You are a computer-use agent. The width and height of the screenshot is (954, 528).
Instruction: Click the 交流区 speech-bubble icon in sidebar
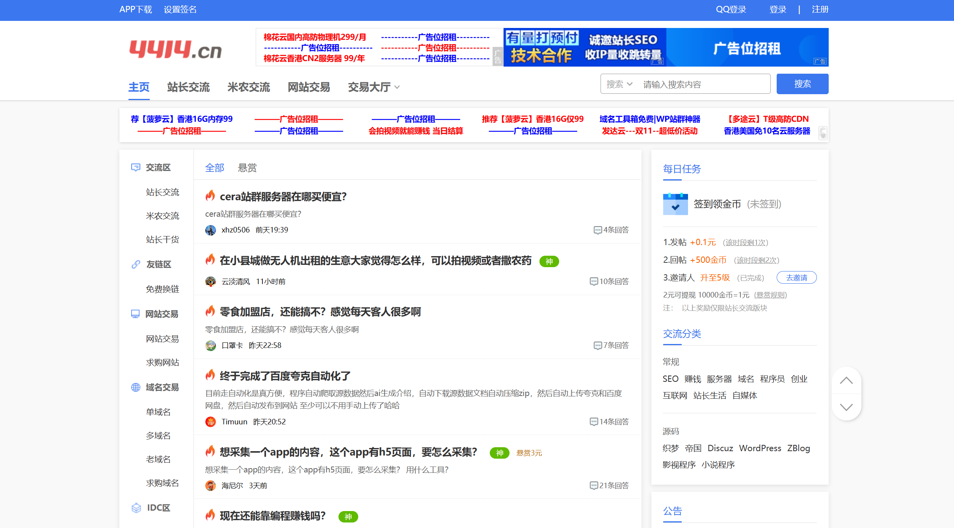[136, 167]
